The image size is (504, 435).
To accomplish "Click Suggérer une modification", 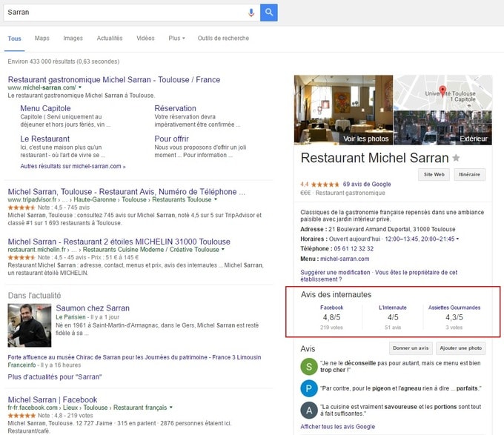I will pos(335,273).
